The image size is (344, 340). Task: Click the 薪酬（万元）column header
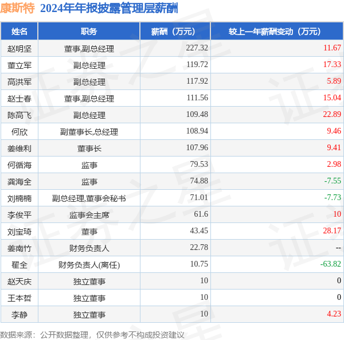click(x=175, y=32)
